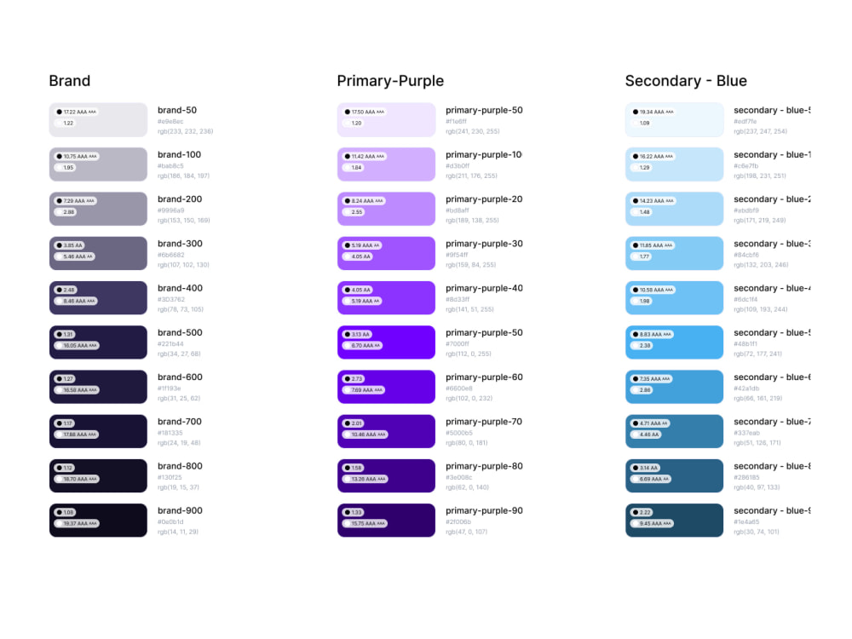852x639 pixels.
Task: Click the brand-400 label text
Action: click(x=180, y=288)
